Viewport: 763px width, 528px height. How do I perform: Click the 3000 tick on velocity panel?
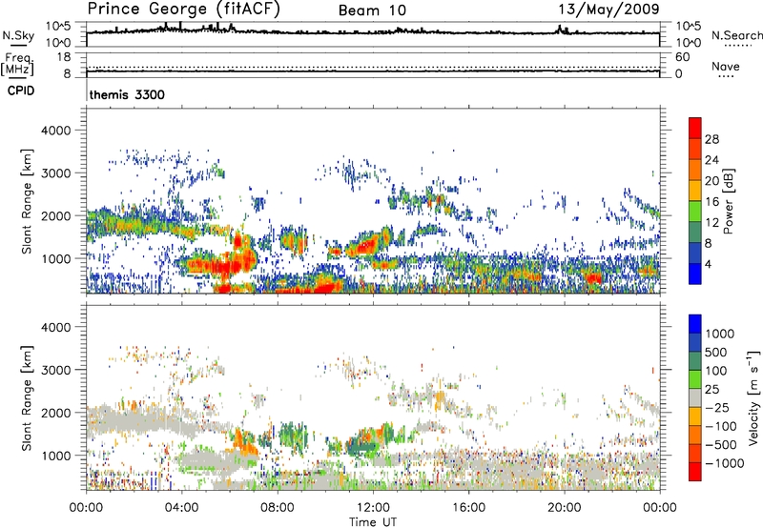(x=55, y=370)
